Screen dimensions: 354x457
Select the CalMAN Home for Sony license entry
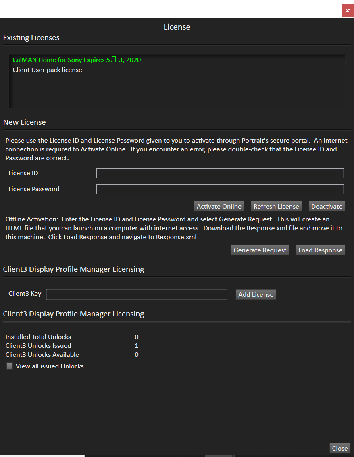77,60
